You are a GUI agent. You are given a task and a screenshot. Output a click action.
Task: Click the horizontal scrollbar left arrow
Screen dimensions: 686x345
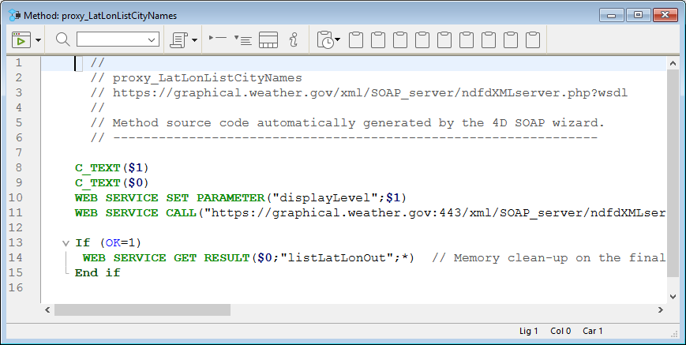click(47, 309)
